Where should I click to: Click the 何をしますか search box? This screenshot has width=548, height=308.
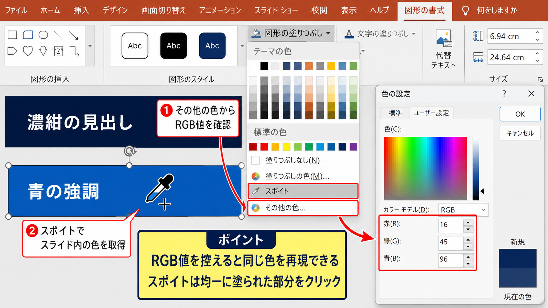tap(497, 10)
